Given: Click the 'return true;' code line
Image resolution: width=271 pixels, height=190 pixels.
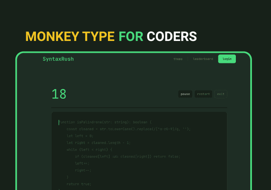Looking at the screenshot, I should 79,184.
